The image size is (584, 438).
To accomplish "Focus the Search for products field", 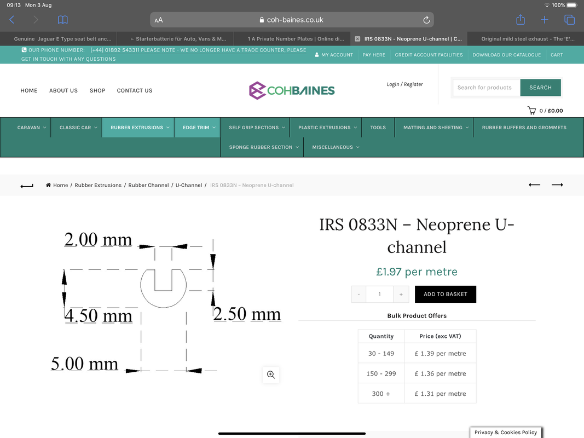I will 486,88.
